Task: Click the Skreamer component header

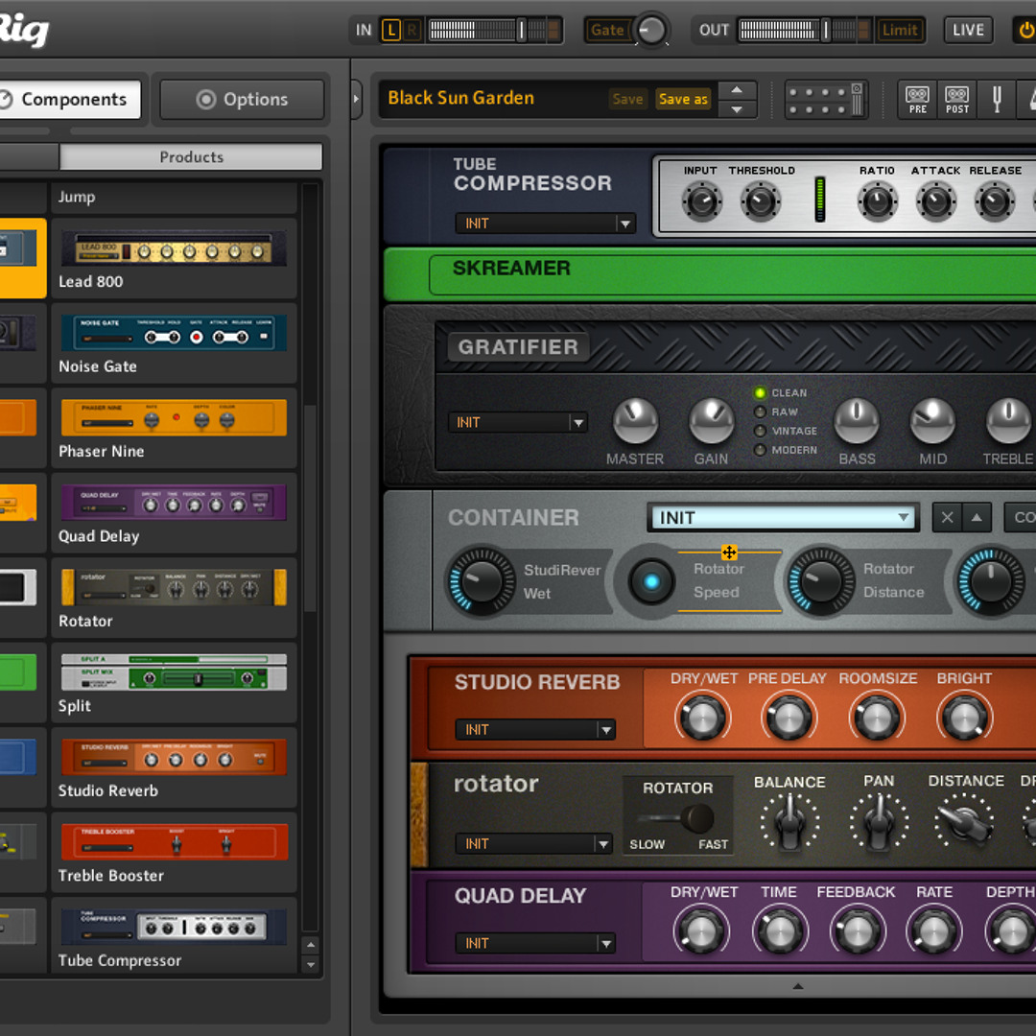Action: click(710, 274)
